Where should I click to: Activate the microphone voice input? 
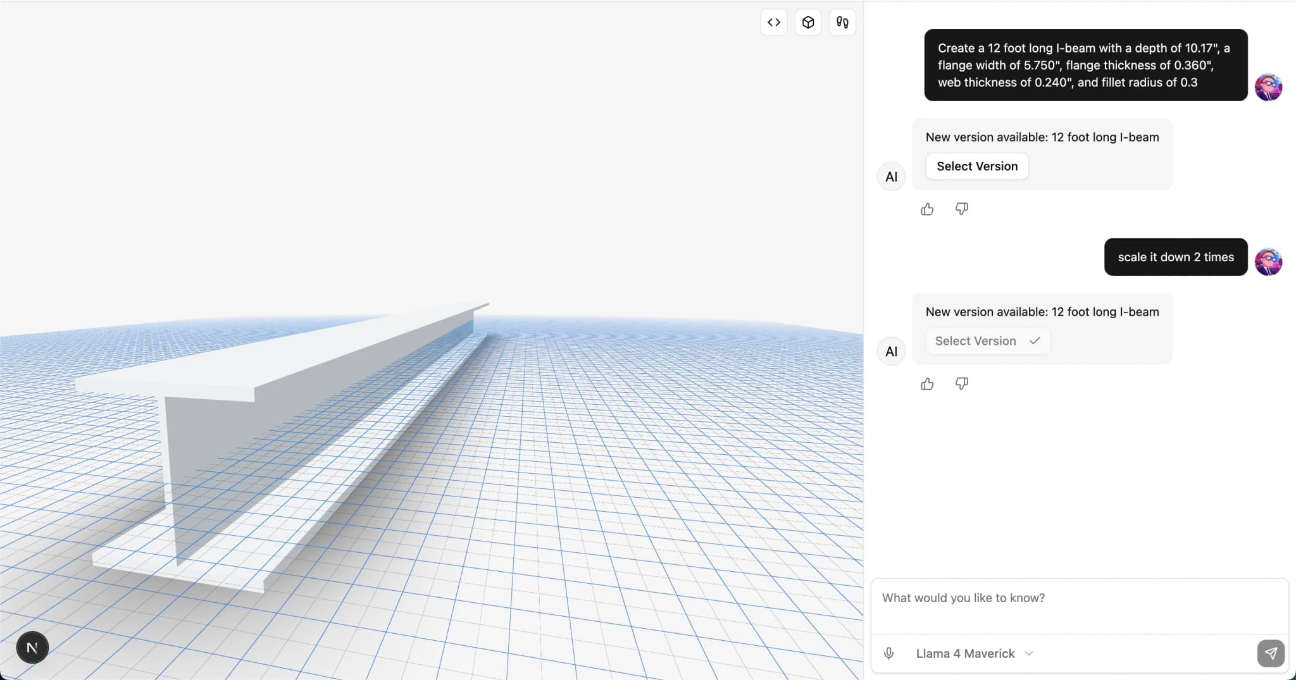tap(890, 653)
